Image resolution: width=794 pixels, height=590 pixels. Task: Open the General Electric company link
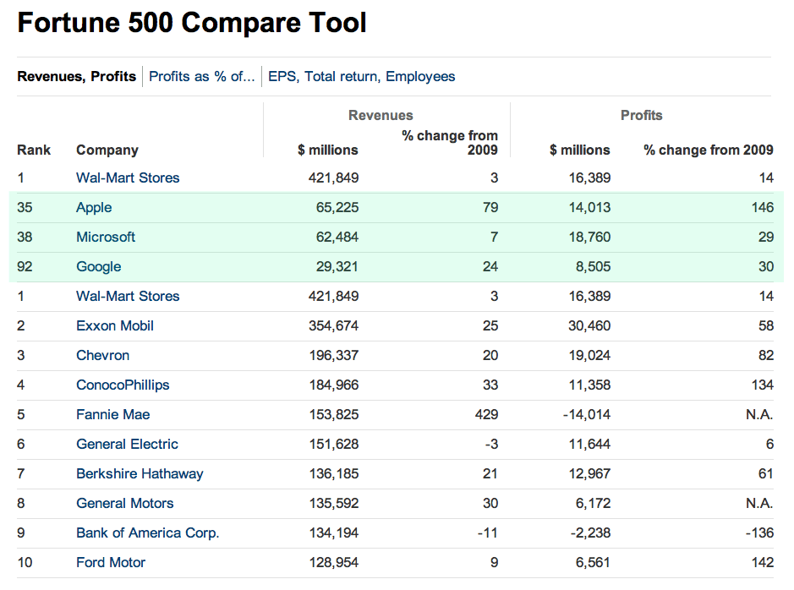tap(127, 445)
